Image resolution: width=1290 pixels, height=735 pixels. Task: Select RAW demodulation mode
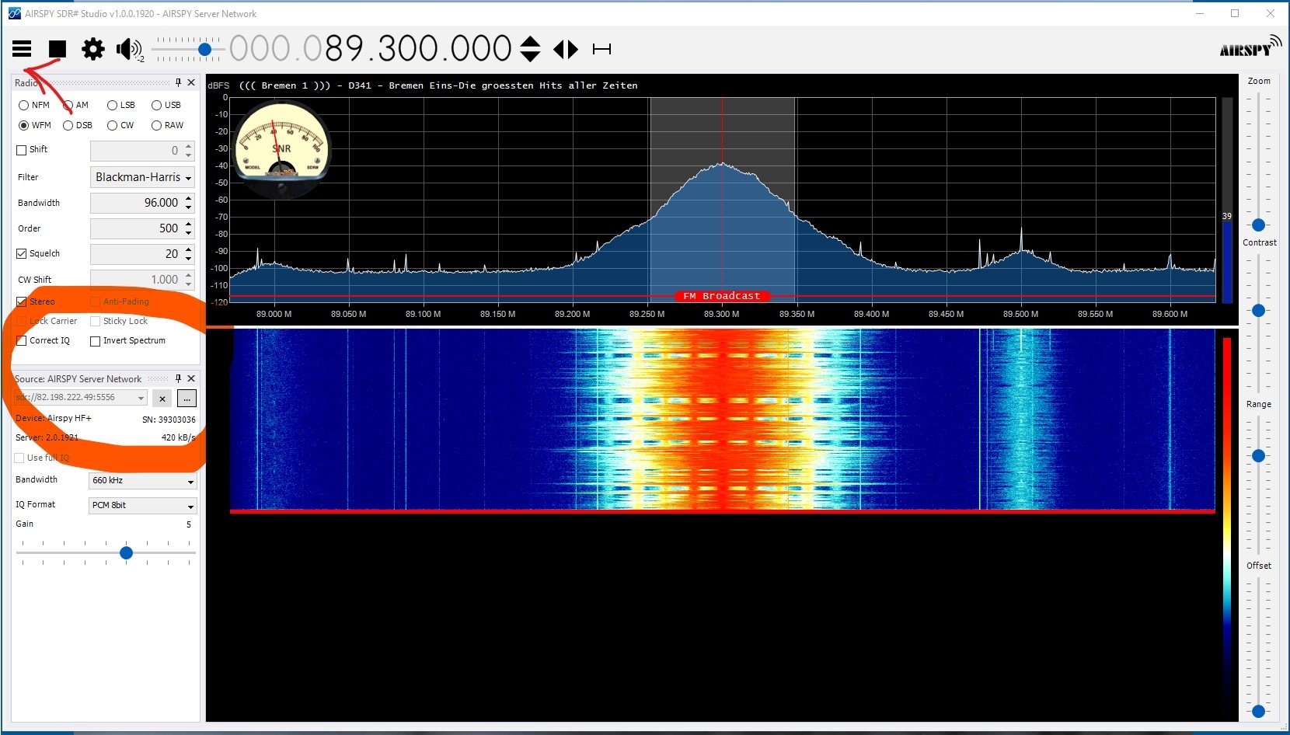coord(167,125)
